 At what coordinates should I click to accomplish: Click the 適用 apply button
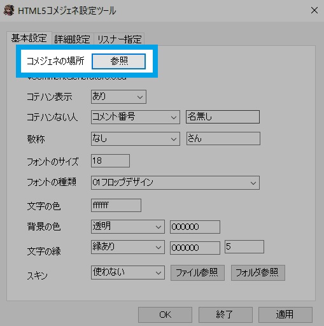point(285,315)
